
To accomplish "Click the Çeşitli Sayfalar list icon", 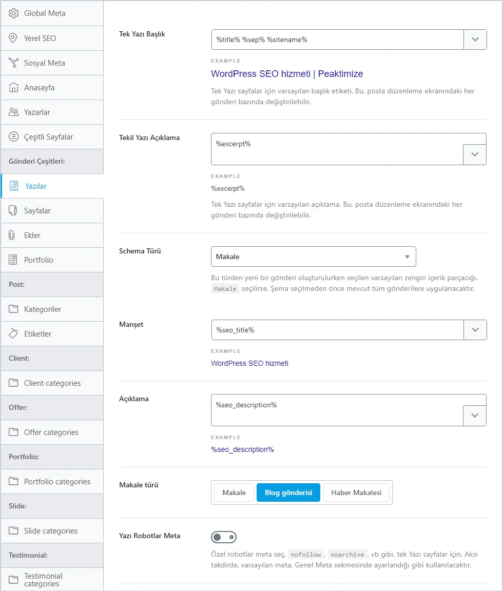I will tap(13, 137).
